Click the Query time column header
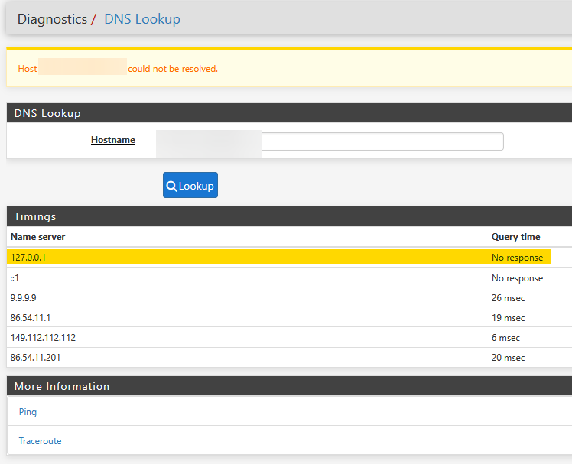This screenshot has width=572, height=464. coord(515,237)
